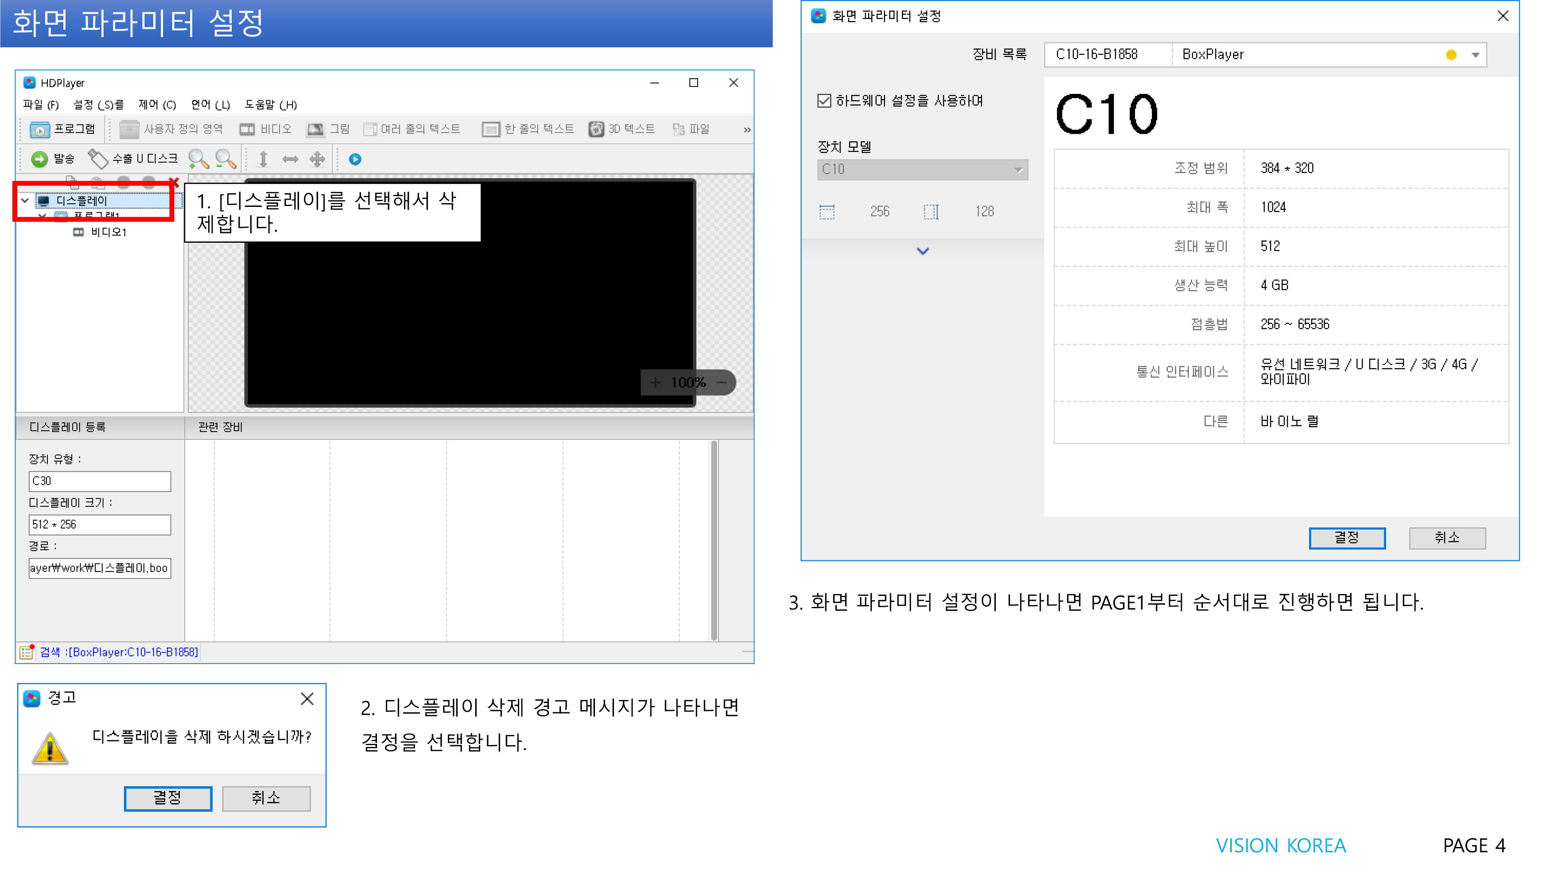Viewport: 1554px width, 874px height.
Task: Click the 디스플레이 등록 panel header
Action: point(68,427)
